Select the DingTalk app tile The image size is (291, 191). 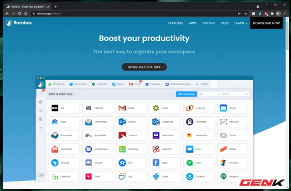[x=64, y=163]
